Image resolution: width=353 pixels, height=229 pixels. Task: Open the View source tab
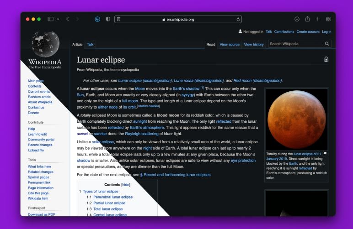(230, 44)
